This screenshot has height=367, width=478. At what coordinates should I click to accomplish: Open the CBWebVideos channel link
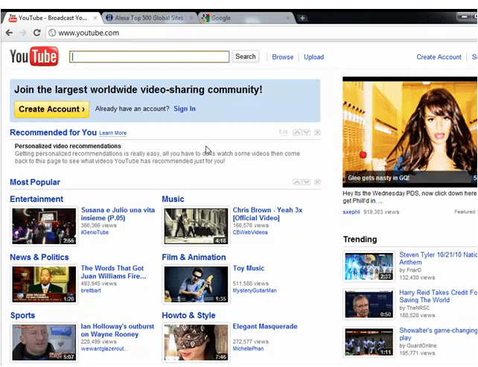click(x=250, y=232)
